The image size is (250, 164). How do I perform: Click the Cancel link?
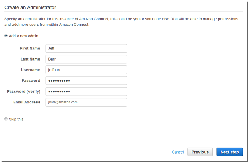pyautogui.click(x=177, y=152)
